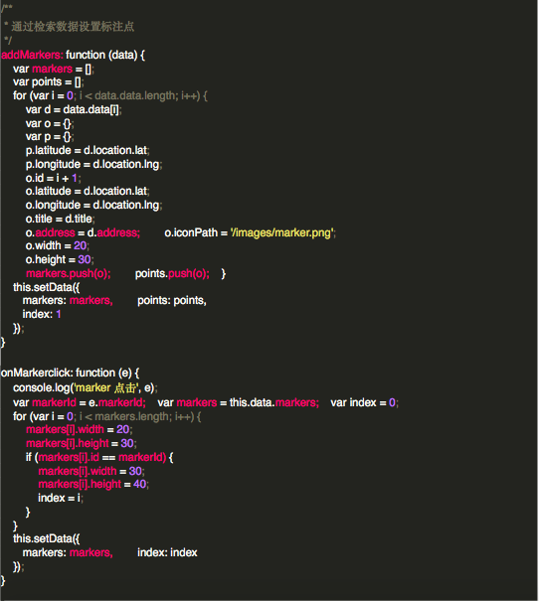Click the 'markers.push(o);' statement
Image resolution: width=539 pixels, height=601 pixels.
pyautogui.click(x=69, y=273)
